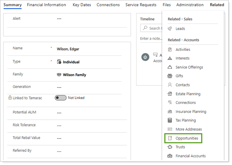232x165 pixels.
Task: Click the Trusts piggy bank icon
Action: point(170,147)
